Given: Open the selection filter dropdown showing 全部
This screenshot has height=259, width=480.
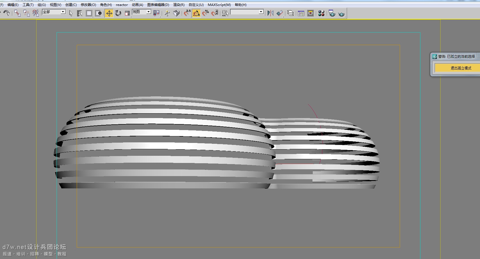Looking at the screenshot, I should tap(54, 12).
